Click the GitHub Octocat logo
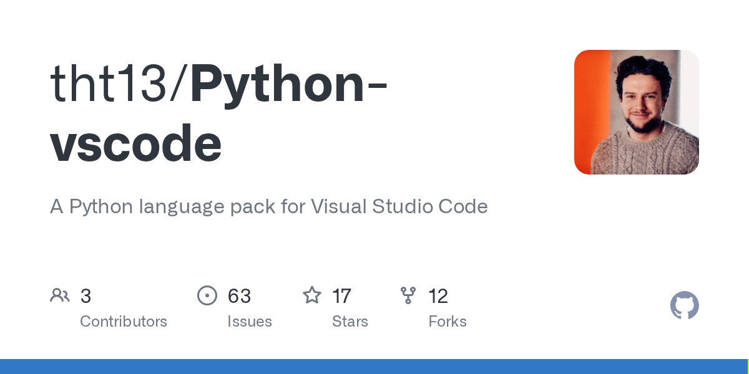This screenshot has width=749, height=374. [x=684, y=306]
